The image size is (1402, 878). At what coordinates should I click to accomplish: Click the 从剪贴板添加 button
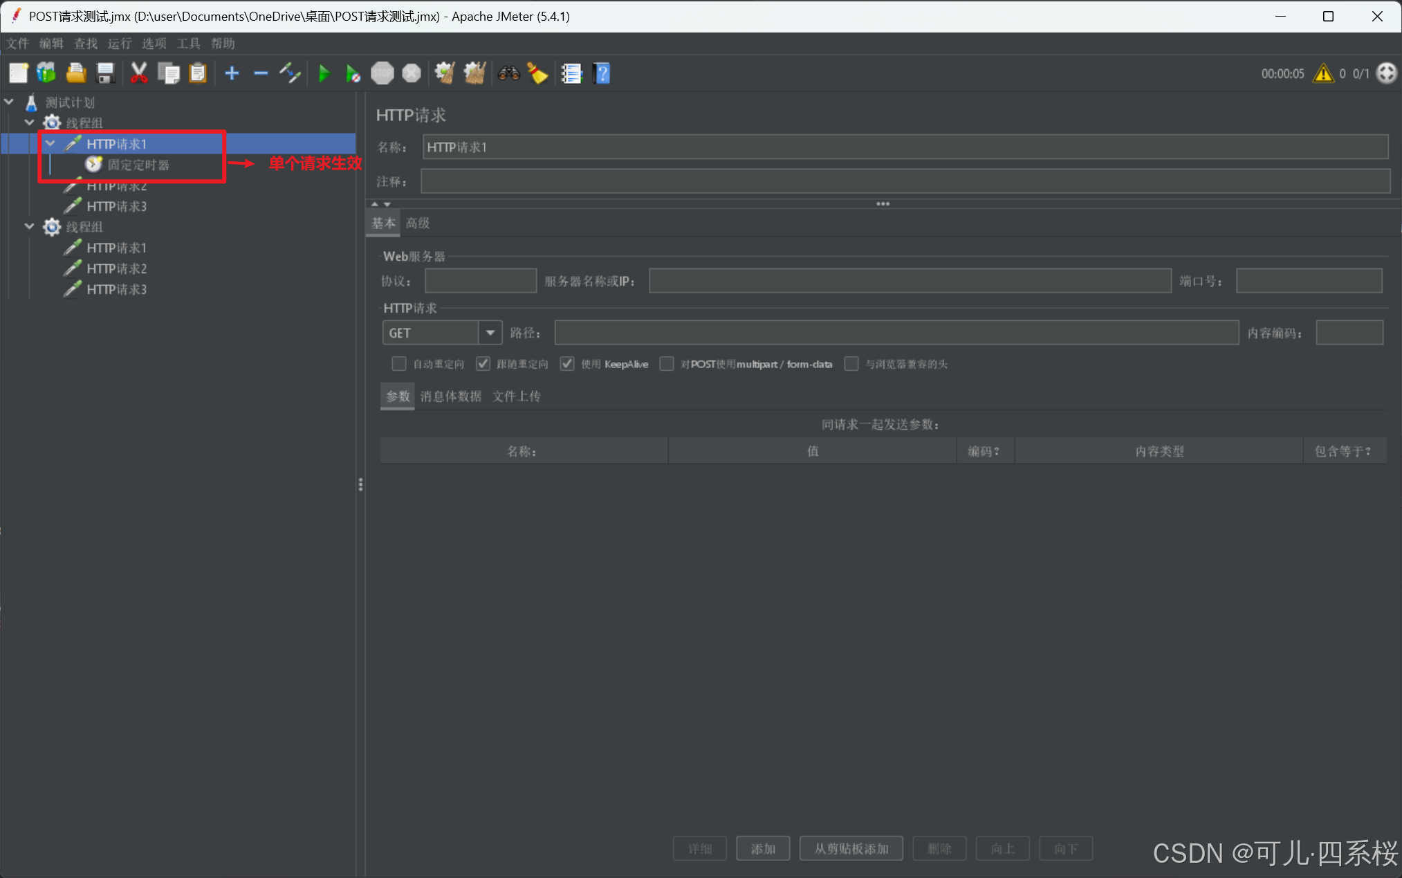(x=851, y=848)
